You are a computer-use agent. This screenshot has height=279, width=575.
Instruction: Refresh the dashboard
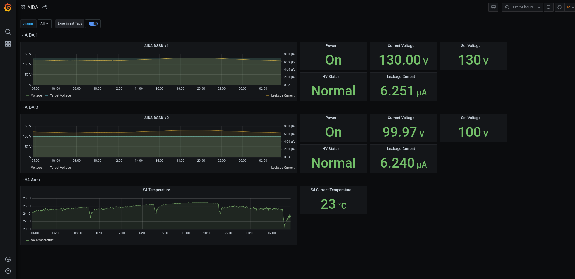coord(560,7)
